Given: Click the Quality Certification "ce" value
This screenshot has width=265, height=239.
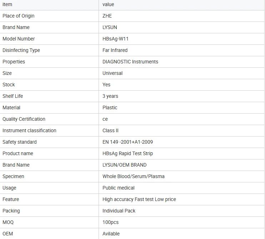Looking at the screenshot, I should [105, 119].
